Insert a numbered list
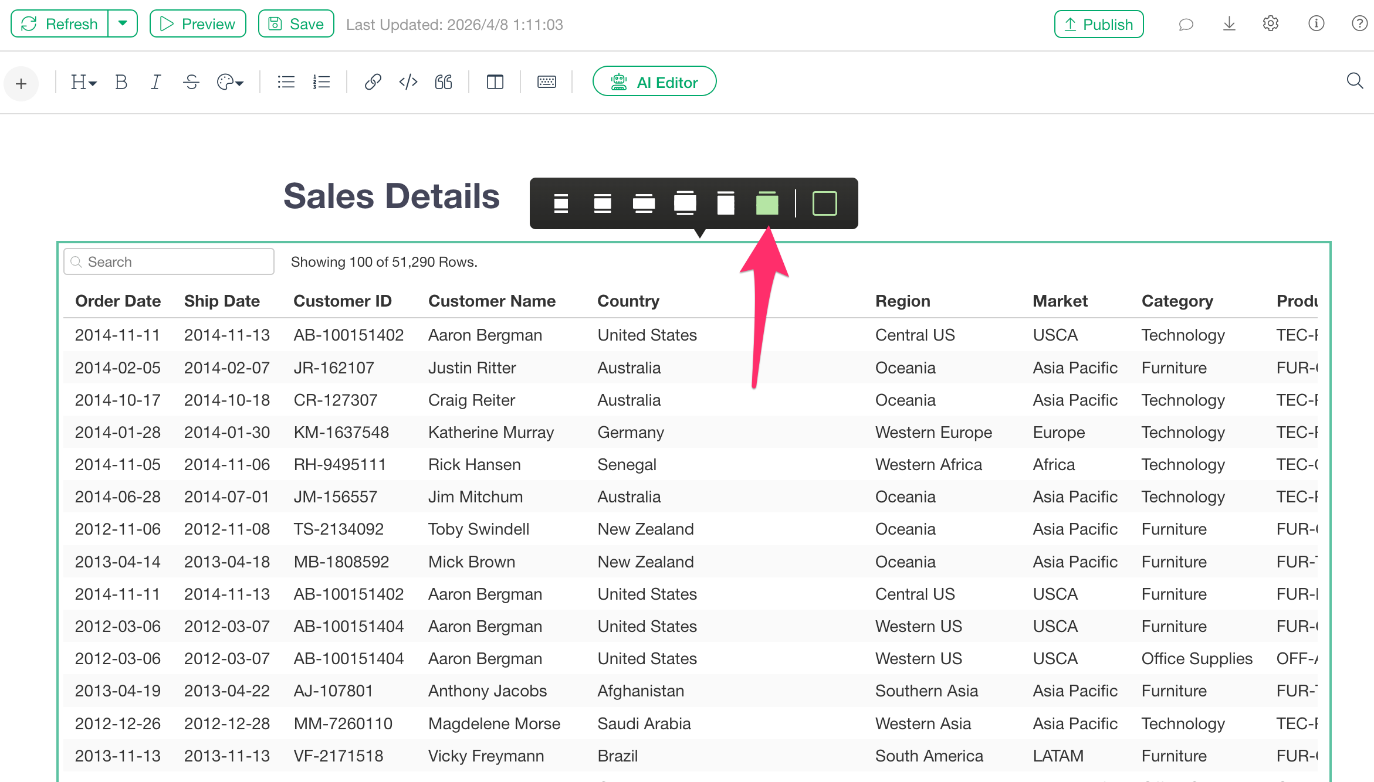This screenshot has width=1374, height=782. tap(321, 82)
